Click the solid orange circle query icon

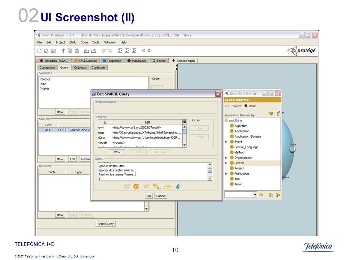136,186
